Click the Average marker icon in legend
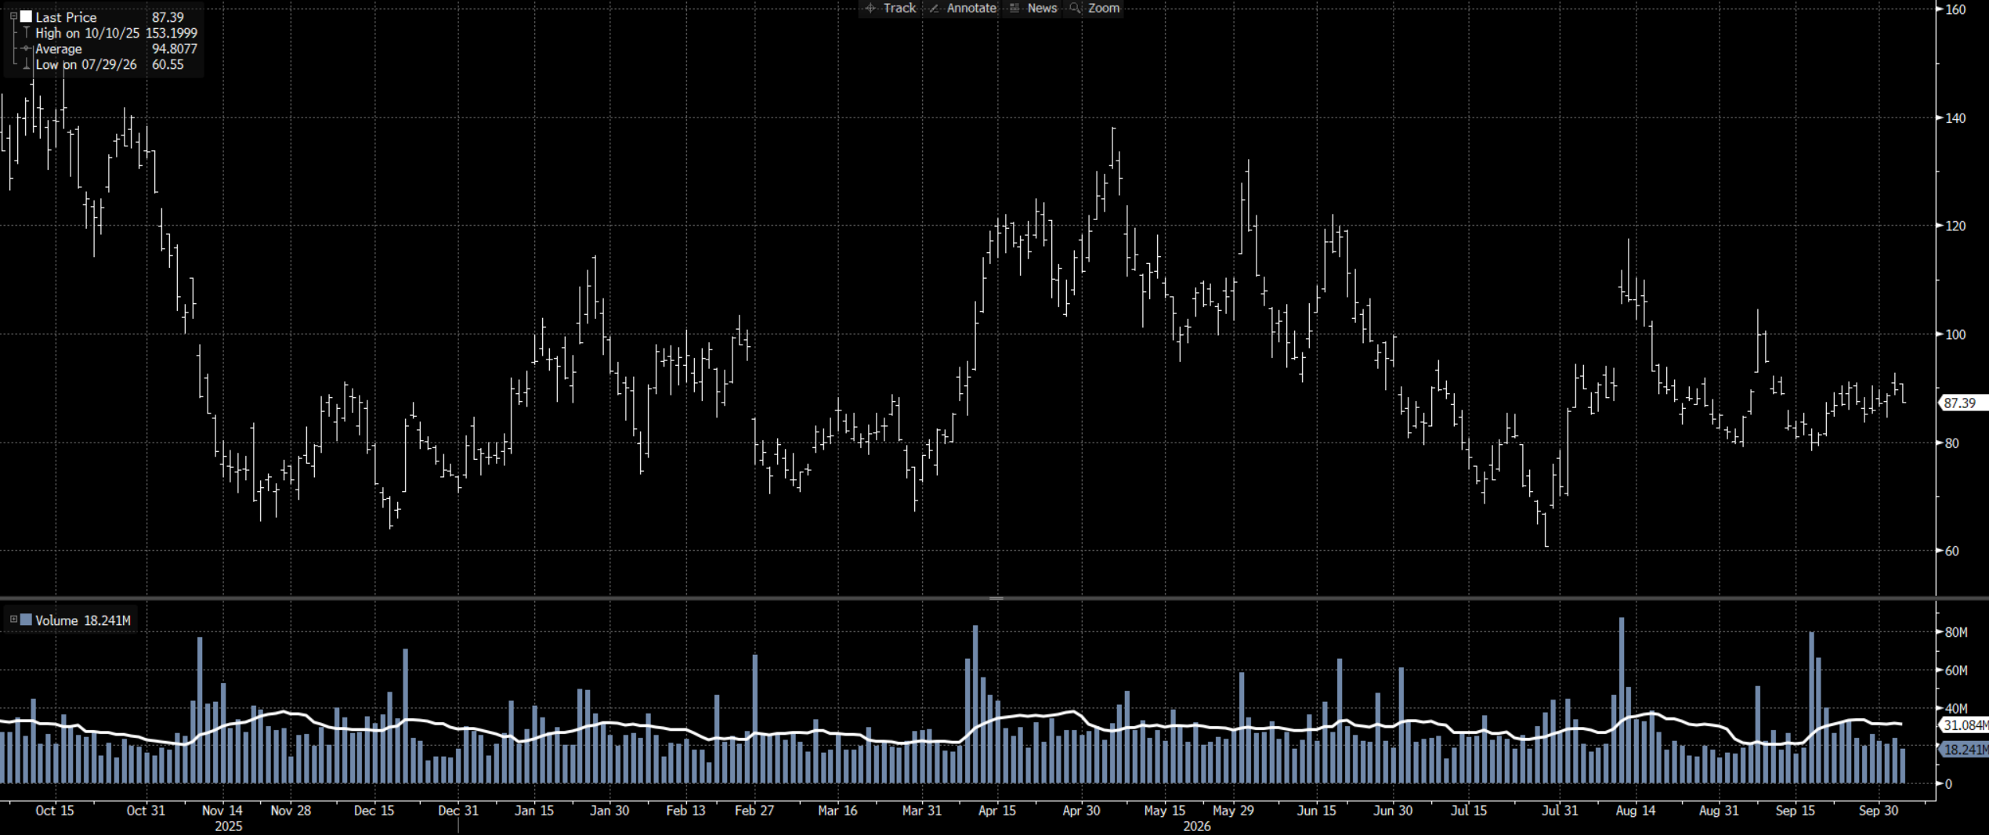1989x835 pixels. tap(27, 49)
